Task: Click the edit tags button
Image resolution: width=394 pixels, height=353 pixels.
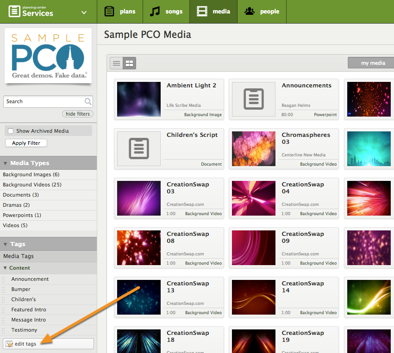Action: tap(48, 344)
